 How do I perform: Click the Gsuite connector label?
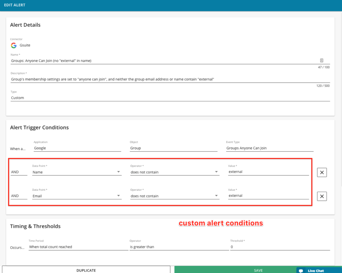(25, 45)
